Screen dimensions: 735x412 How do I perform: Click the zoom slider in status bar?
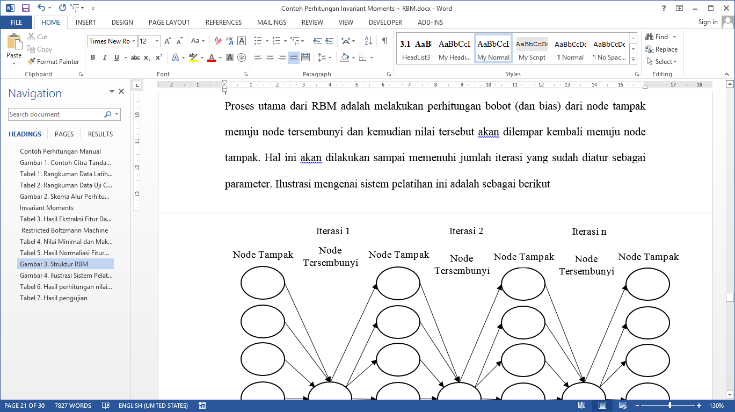click(669, 406)
